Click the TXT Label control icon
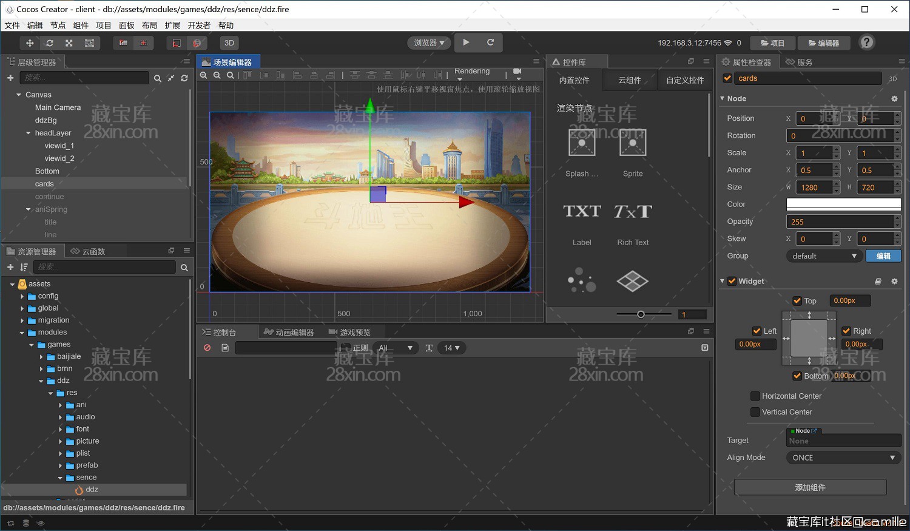The width and height of the screenshot is (910, 531). click(582, 211)
